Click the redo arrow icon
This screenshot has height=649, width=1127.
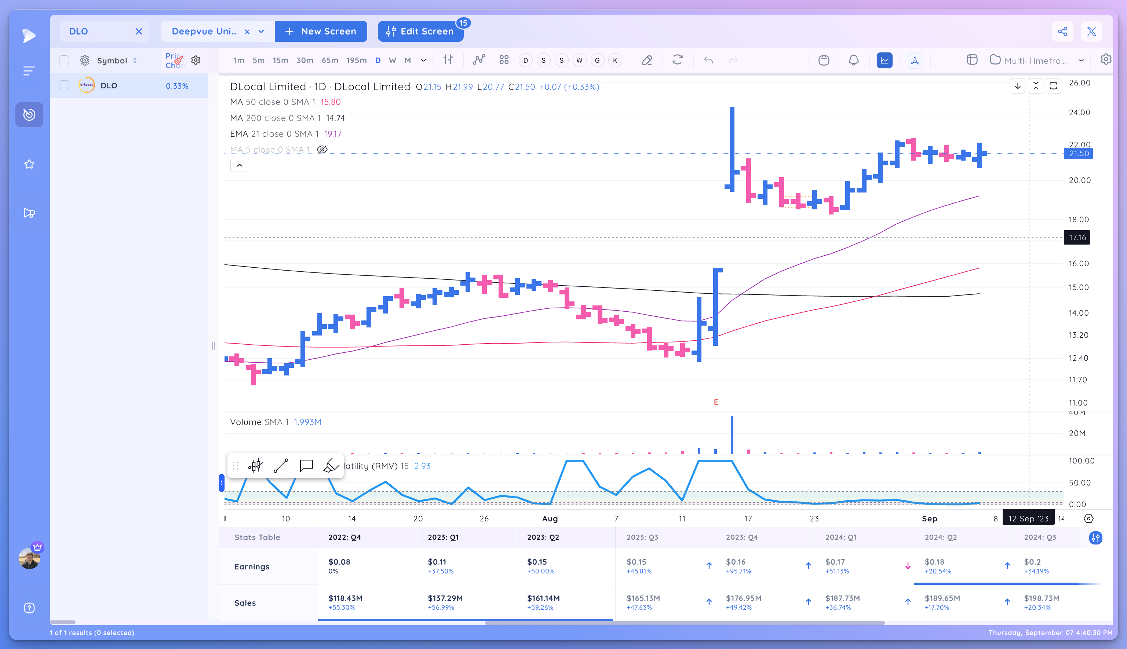click(x=733, y=60)
